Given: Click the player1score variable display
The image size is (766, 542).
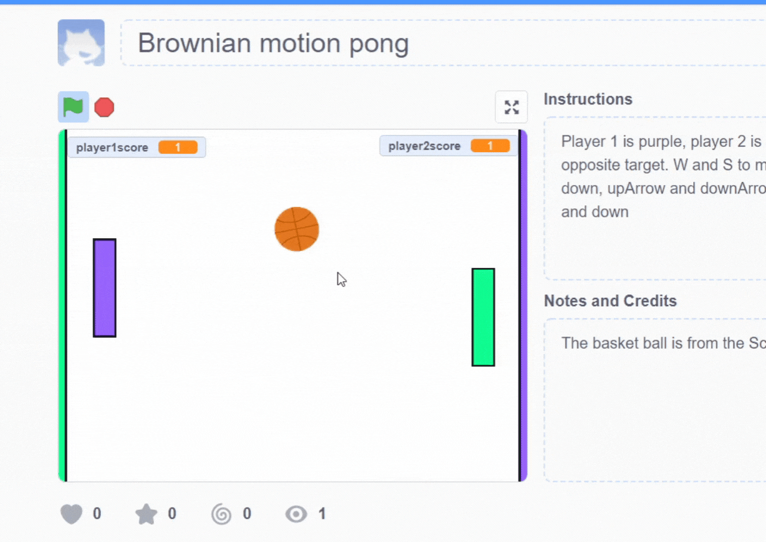Looking at the screenshot, I should tap(137, 146).
